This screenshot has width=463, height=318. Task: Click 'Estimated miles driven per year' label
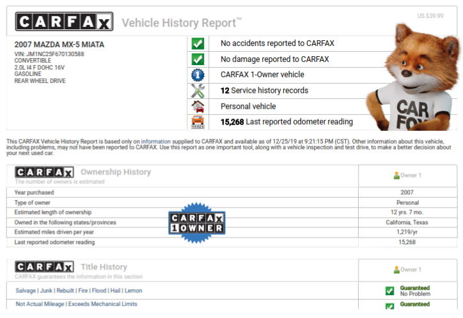click(54, 232)
